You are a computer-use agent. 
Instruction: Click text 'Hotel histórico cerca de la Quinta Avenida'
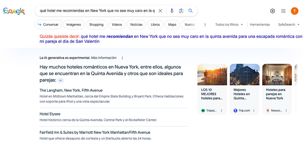point(71,120)
